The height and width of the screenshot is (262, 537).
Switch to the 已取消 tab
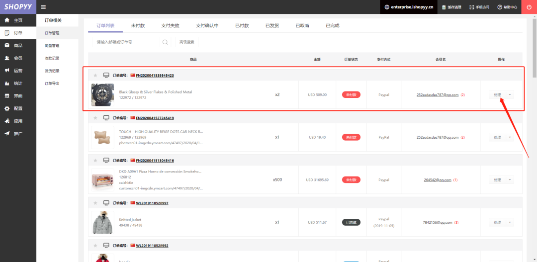coord(302,26)
